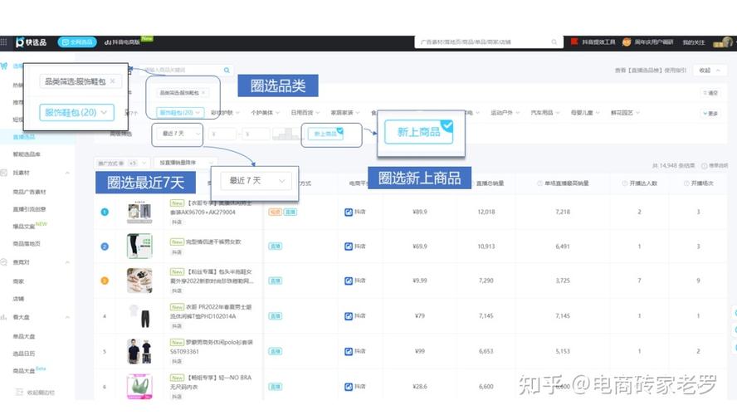This screenshot has width=737, height=415.
Task: Open thumbnail of the ¥89.9 product
Action: [139, 212]
